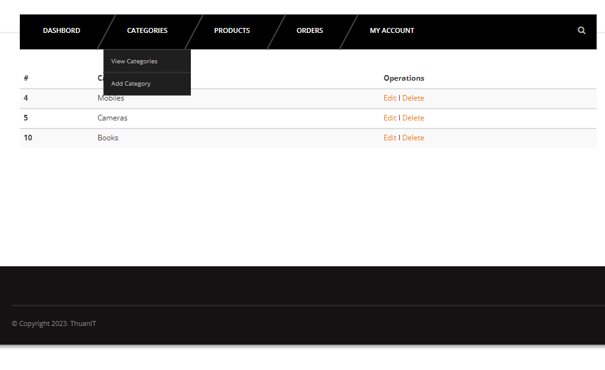Open the search by clicking the magnifier icon
605x370 pixels.
pyautogui.click(x=581, y=30)
